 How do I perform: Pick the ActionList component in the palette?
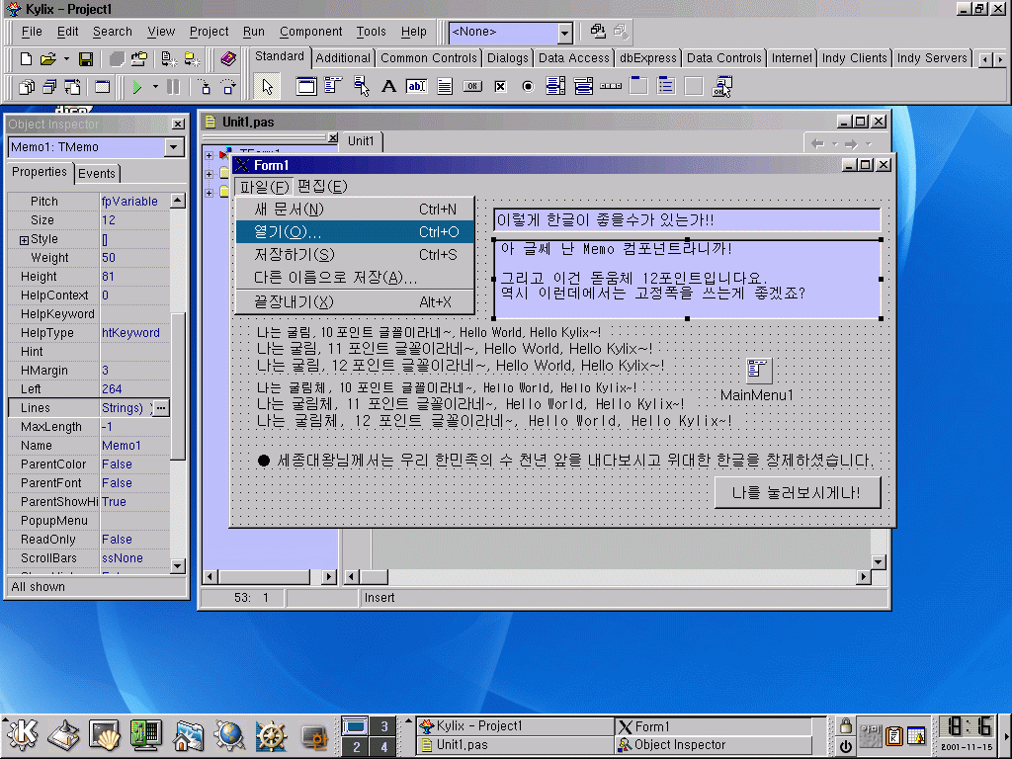click(722, 86)
